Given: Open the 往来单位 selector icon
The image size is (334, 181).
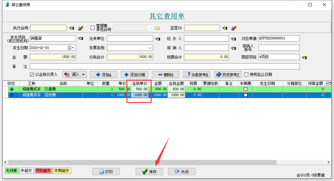Looking at the screenshot, I should point(157,38).
